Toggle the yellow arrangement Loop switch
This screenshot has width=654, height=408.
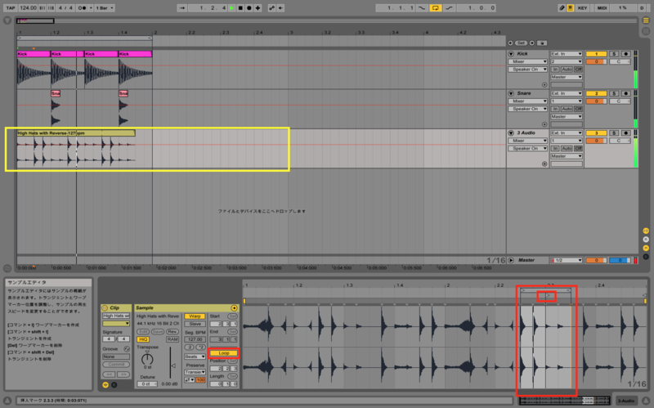435,8
